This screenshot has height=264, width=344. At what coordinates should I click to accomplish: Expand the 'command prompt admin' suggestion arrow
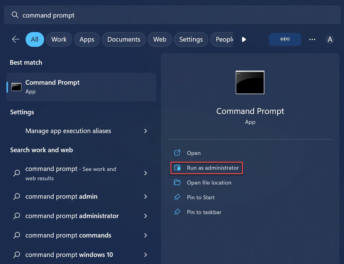point(145,197)
